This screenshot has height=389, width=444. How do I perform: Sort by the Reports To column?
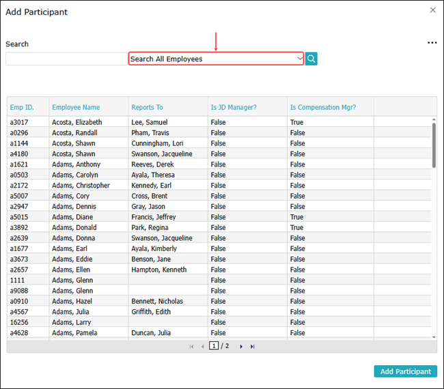(147, 107)
